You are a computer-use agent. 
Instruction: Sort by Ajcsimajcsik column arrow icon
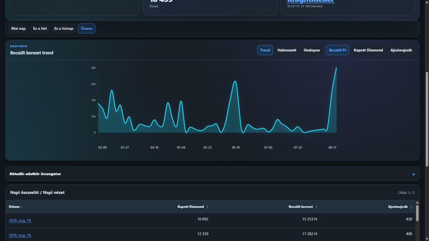(411, 207)
